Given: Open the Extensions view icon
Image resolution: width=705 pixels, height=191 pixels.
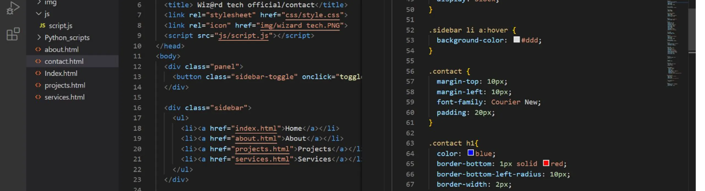Looking at the screenshot, I should coord(13,34).
